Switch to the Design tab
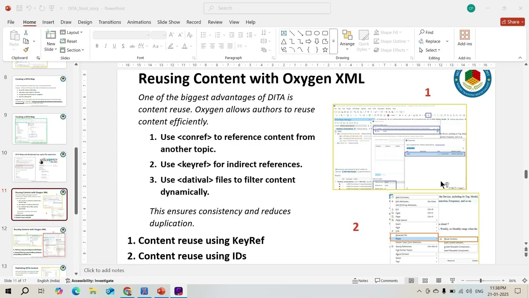Screen dimensions: 529x298 (85, 22)
